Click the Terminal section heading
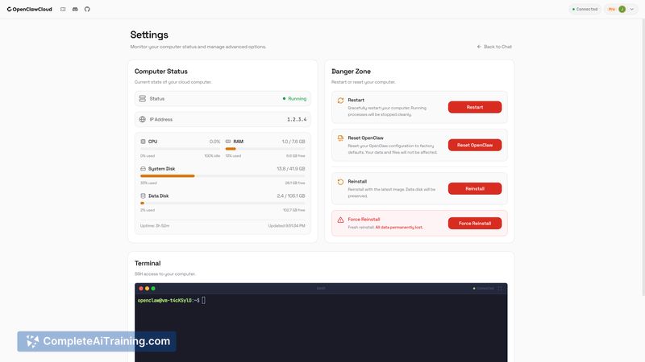 coord(148,263)
